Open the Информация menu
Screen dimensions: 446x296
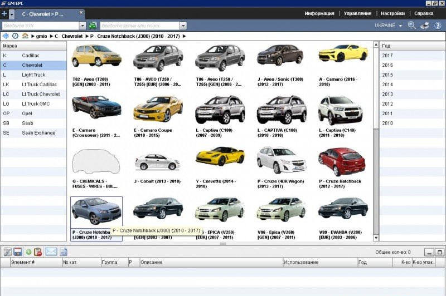319,13
